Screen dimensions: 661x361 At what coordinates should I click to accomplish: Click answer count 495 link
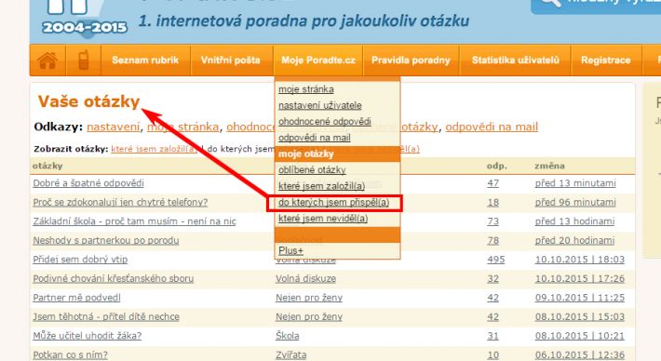pos(495,260)
